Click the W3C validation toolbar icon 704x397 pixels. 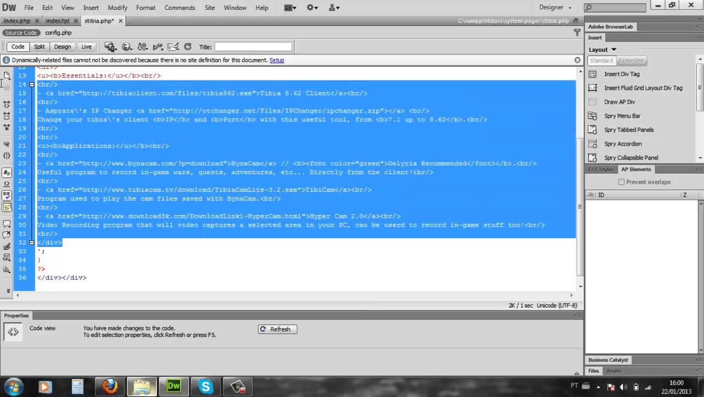coord(173,47)
